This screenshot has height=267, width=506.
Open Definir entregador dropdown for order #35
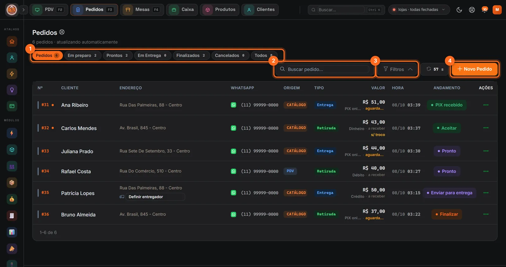click(155, 197)
